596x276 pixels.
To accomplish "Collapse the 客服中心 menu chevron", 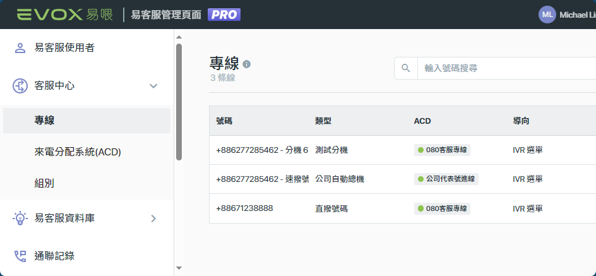I will click(153, 86).
